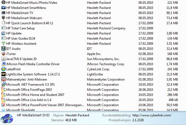This screenshot has height=125, width=186.
Task: Select the LabelPrint program name
Action: [x=13, y=69]
